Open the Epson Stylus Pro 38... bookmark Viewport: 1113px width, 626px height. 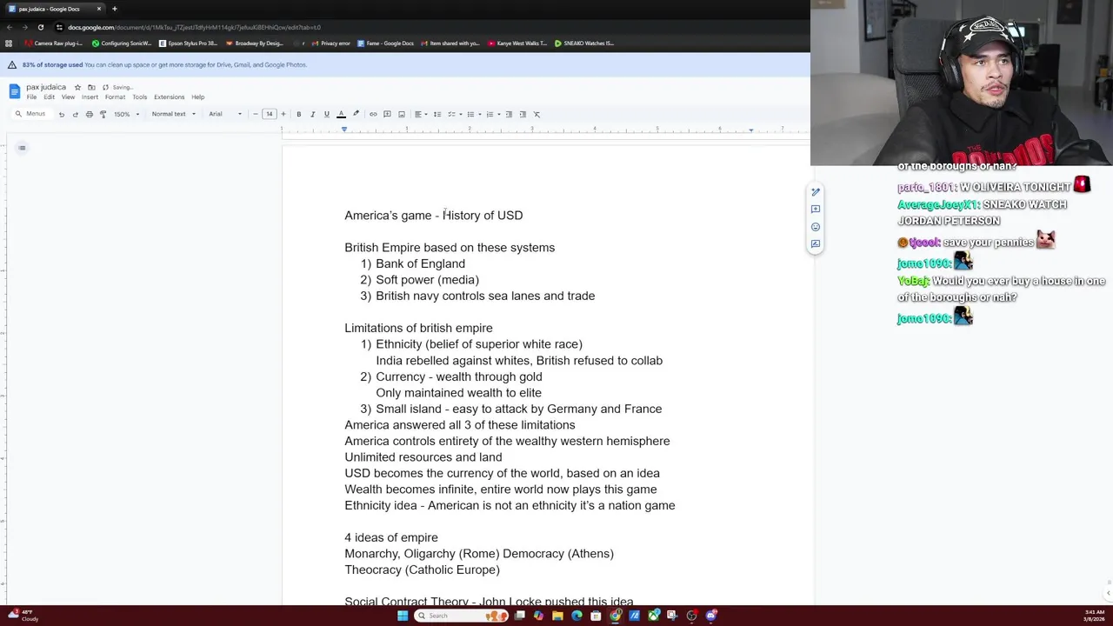tap(188, 43)
